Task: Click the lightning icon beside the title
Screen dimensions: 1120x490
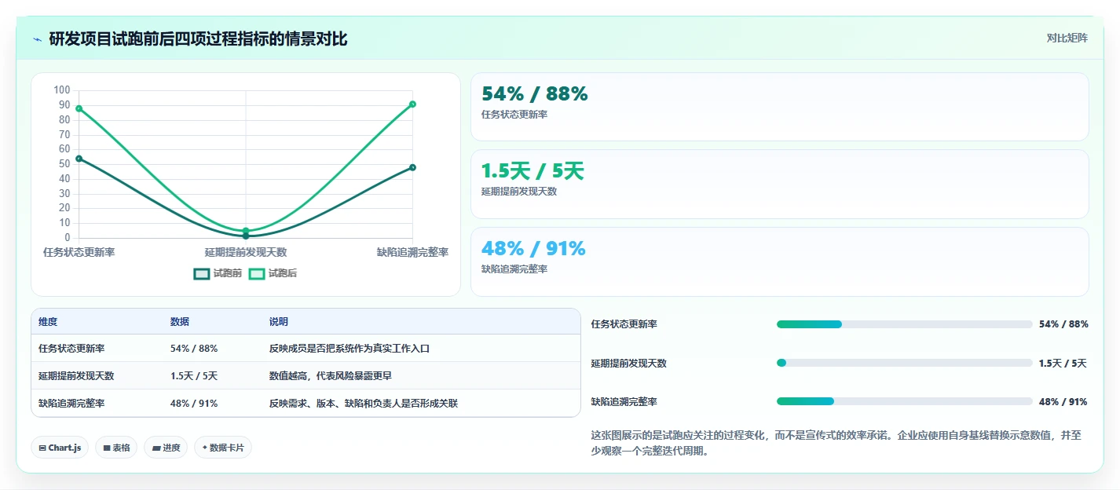Action: pyautogui.click(x=37, y=39)
